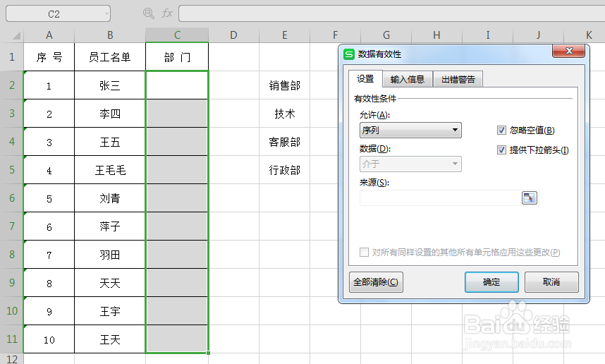Click the 员工名单 header cell
Screen dimensions: 605x364
(x=110, y=57)
